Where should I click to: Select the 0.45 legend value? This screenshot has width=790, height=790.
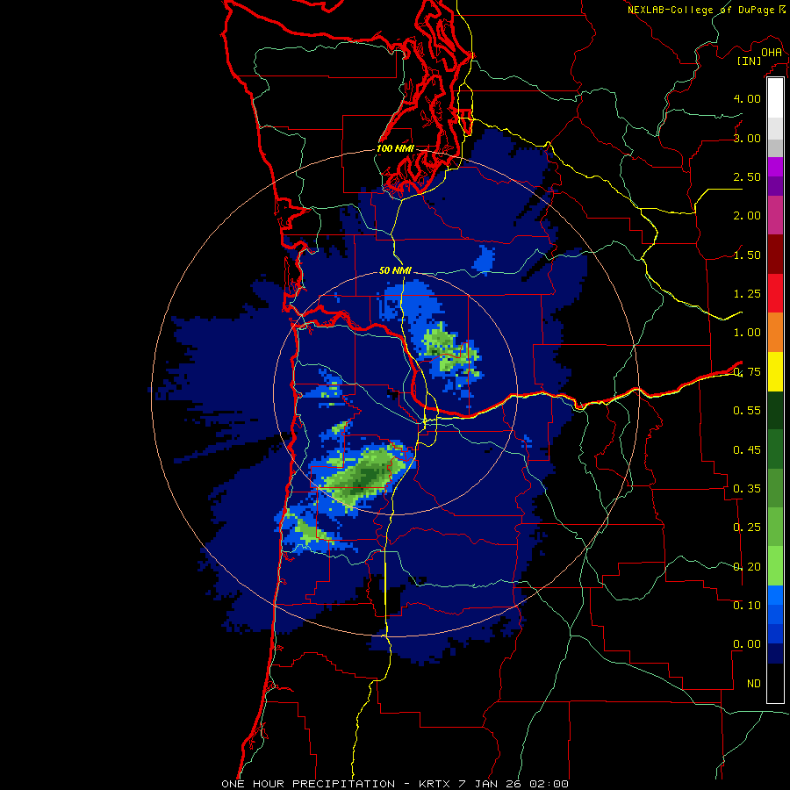(x=747, y=450)
